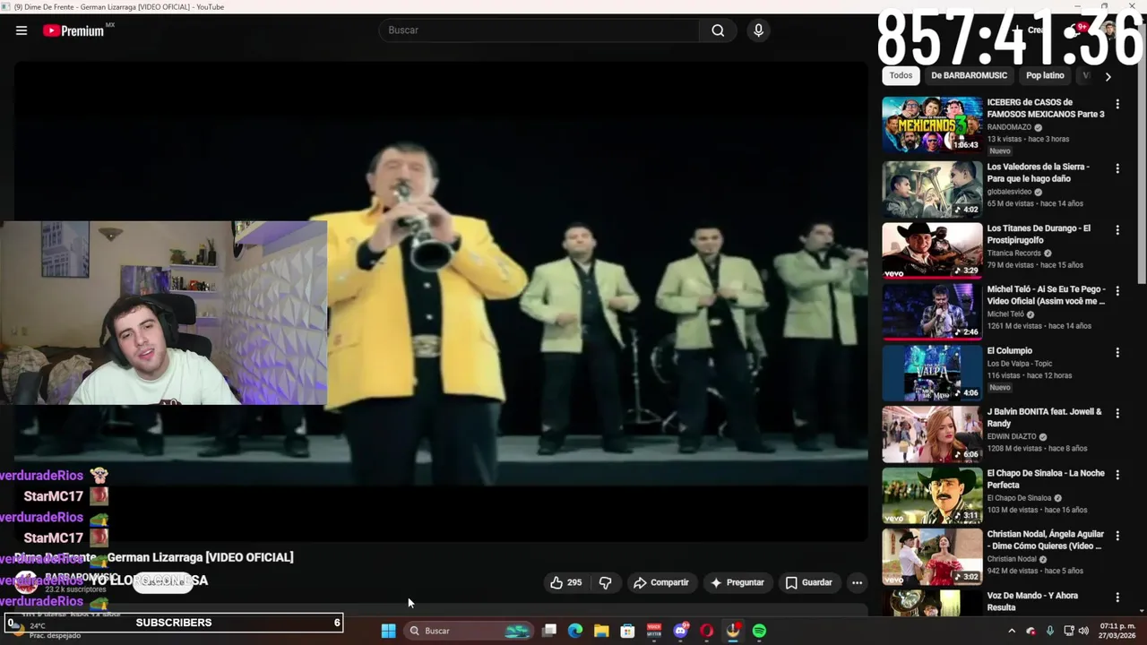Open Michel Teló Ai Se Eu Te Pego thumbnail
1147x645 pixels.
tap(932, 311)
